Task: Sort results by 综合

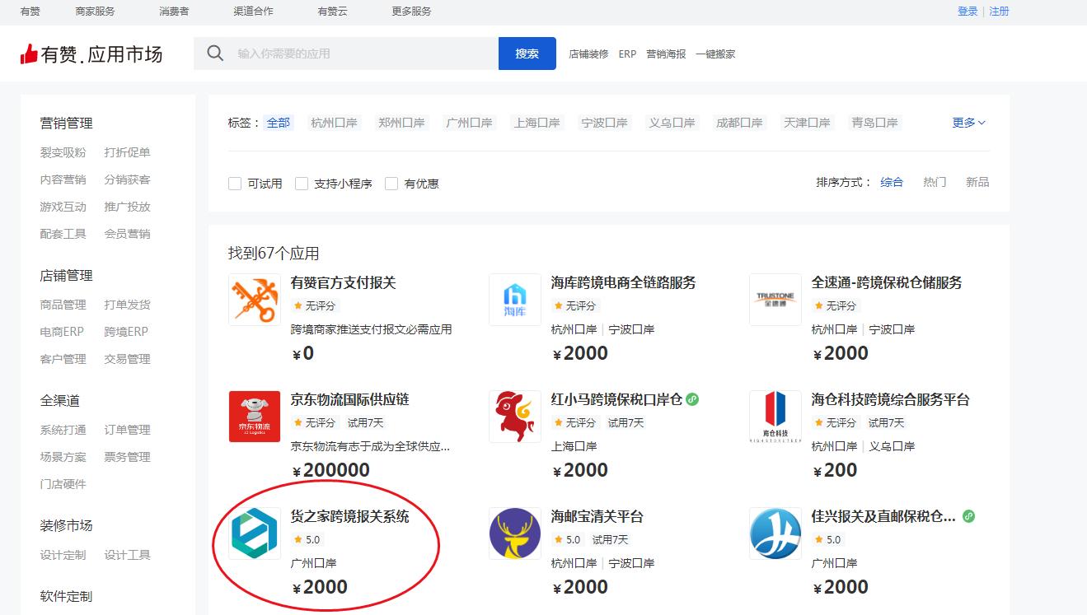Action: click(892, 182)
